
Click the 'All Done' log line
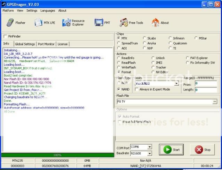point(9,111)
